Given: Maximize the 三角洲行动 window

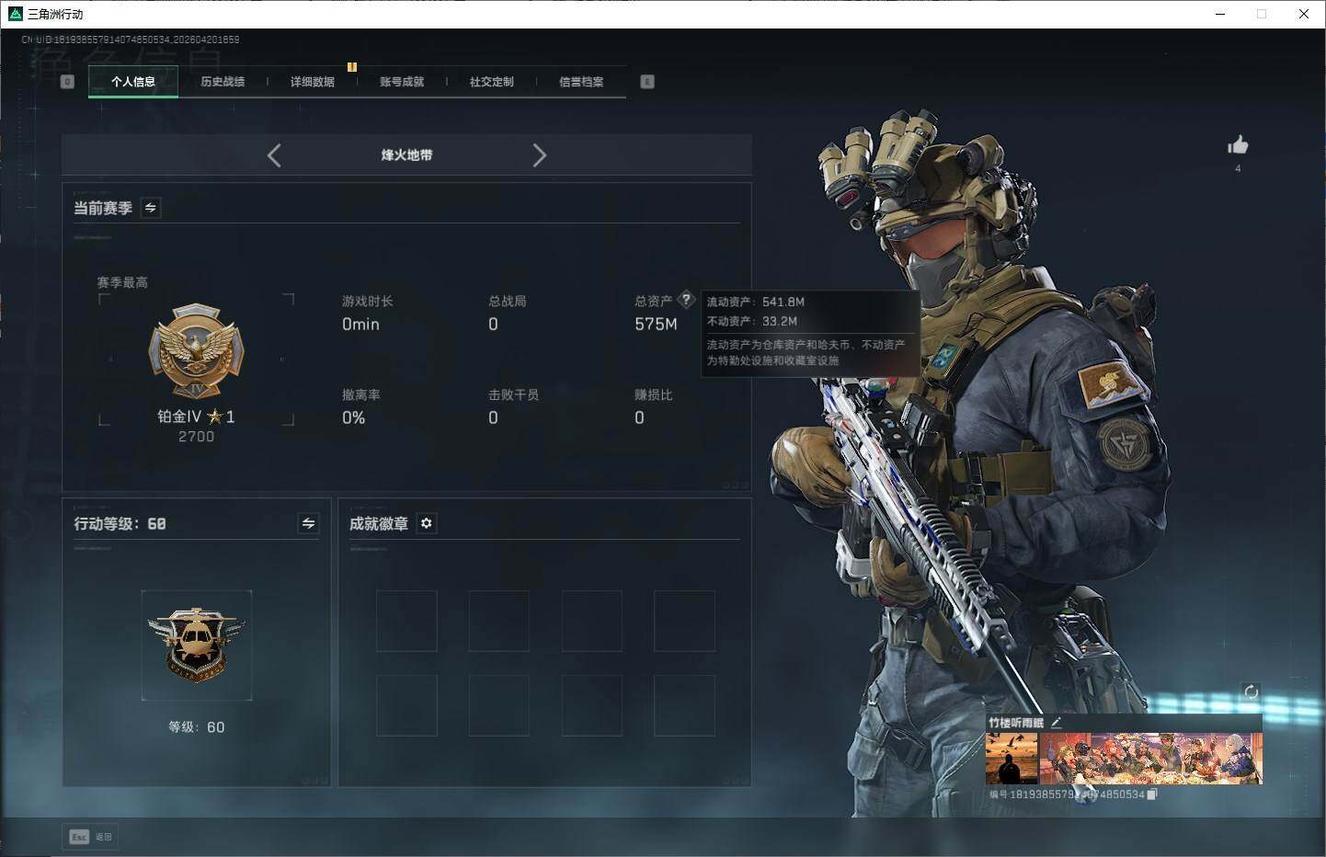Looking at the screenshot, I should (x=1262, y=14).
